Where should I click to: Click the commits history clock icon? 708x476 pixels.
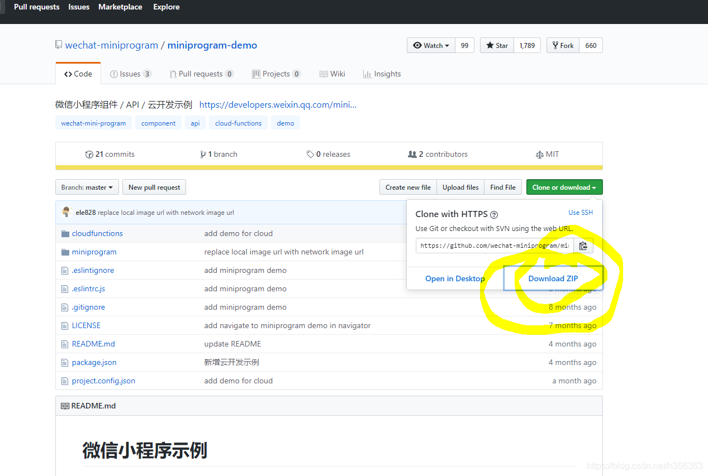click(89, 155)
